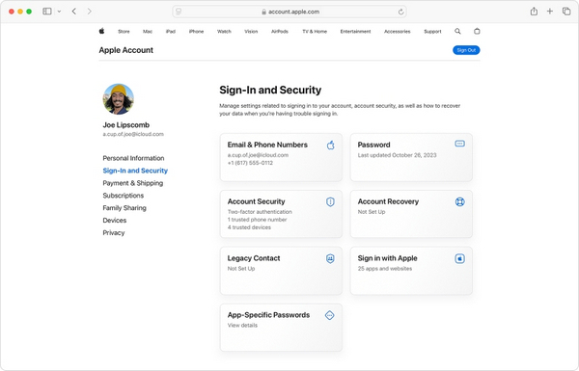Click '4 trusted devices' text
The width and height of the screenshot is (579, 371).
click(x=249, y=227)
